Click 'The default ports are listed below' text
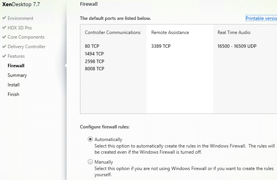 pos(116,18)
